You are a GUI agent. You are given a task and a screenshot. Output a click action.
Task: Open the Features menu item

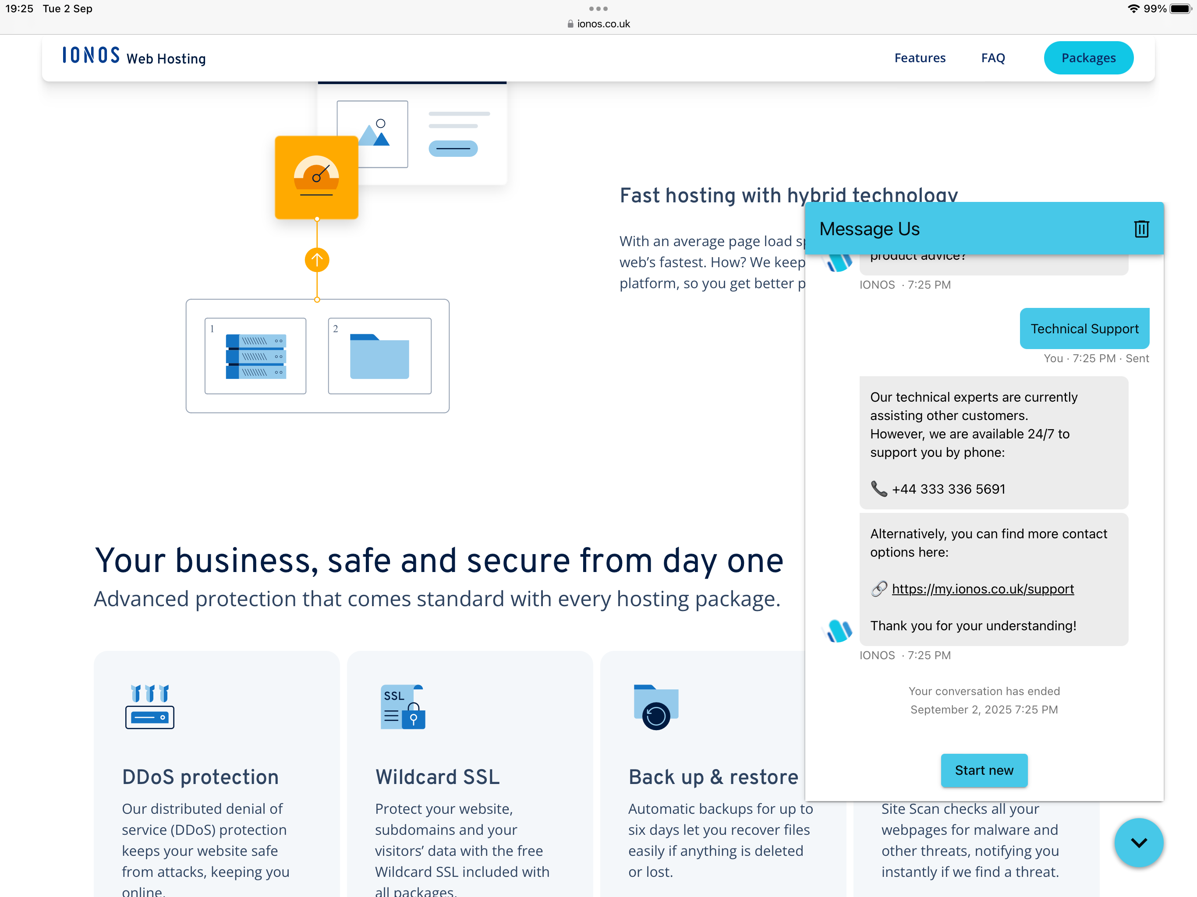coord(919,58)
